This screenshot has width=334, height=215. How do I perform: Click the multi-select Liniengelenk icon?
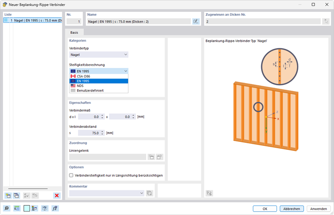[x=160, y=157]
